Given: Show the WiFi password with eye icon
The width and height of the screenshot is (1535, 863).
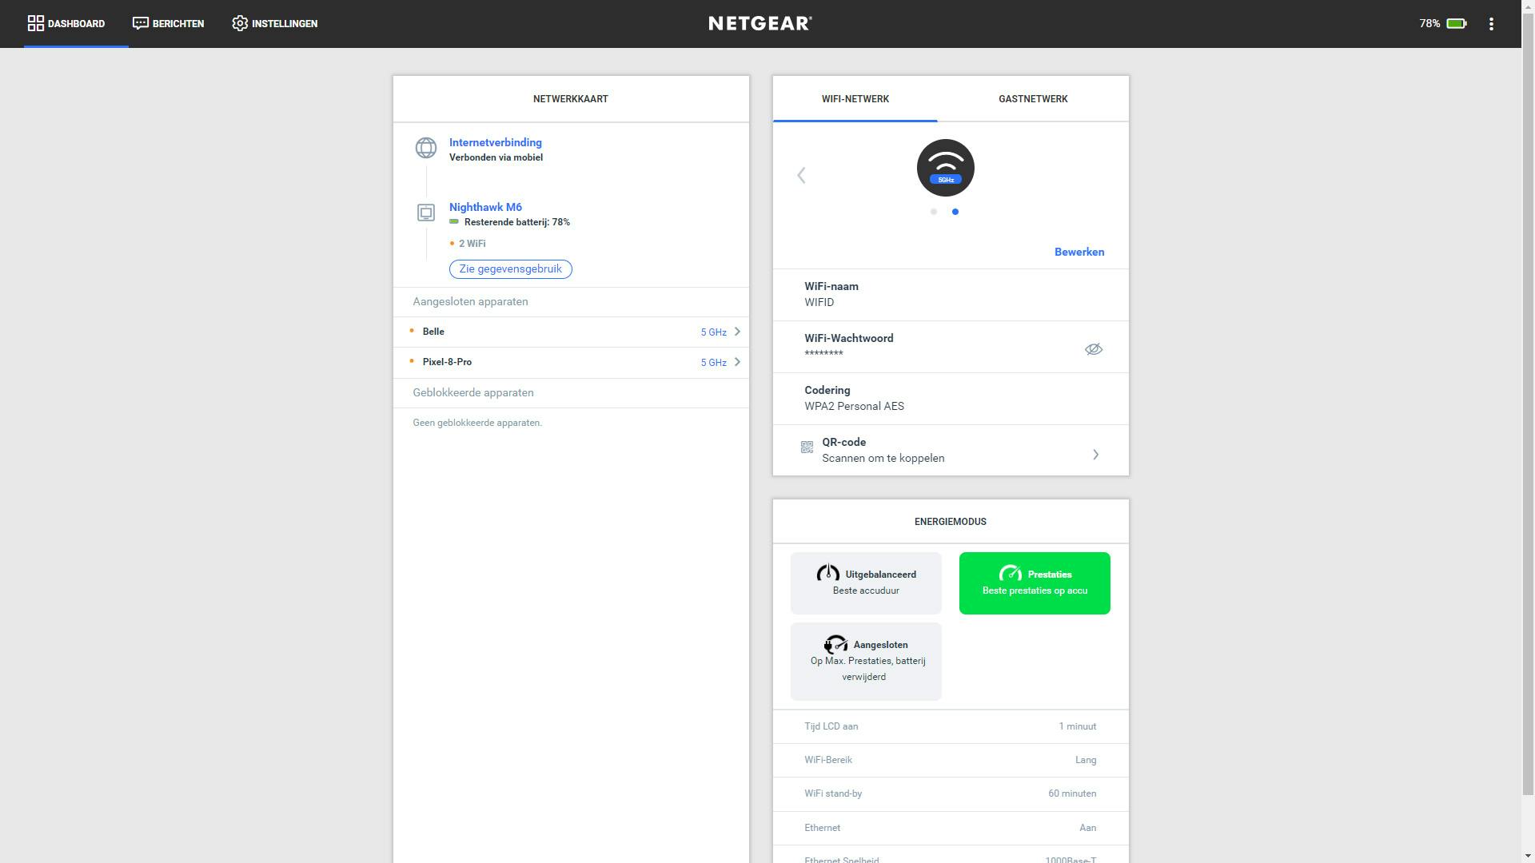Looking at the screenshot, I should [x=1093, y=349].
